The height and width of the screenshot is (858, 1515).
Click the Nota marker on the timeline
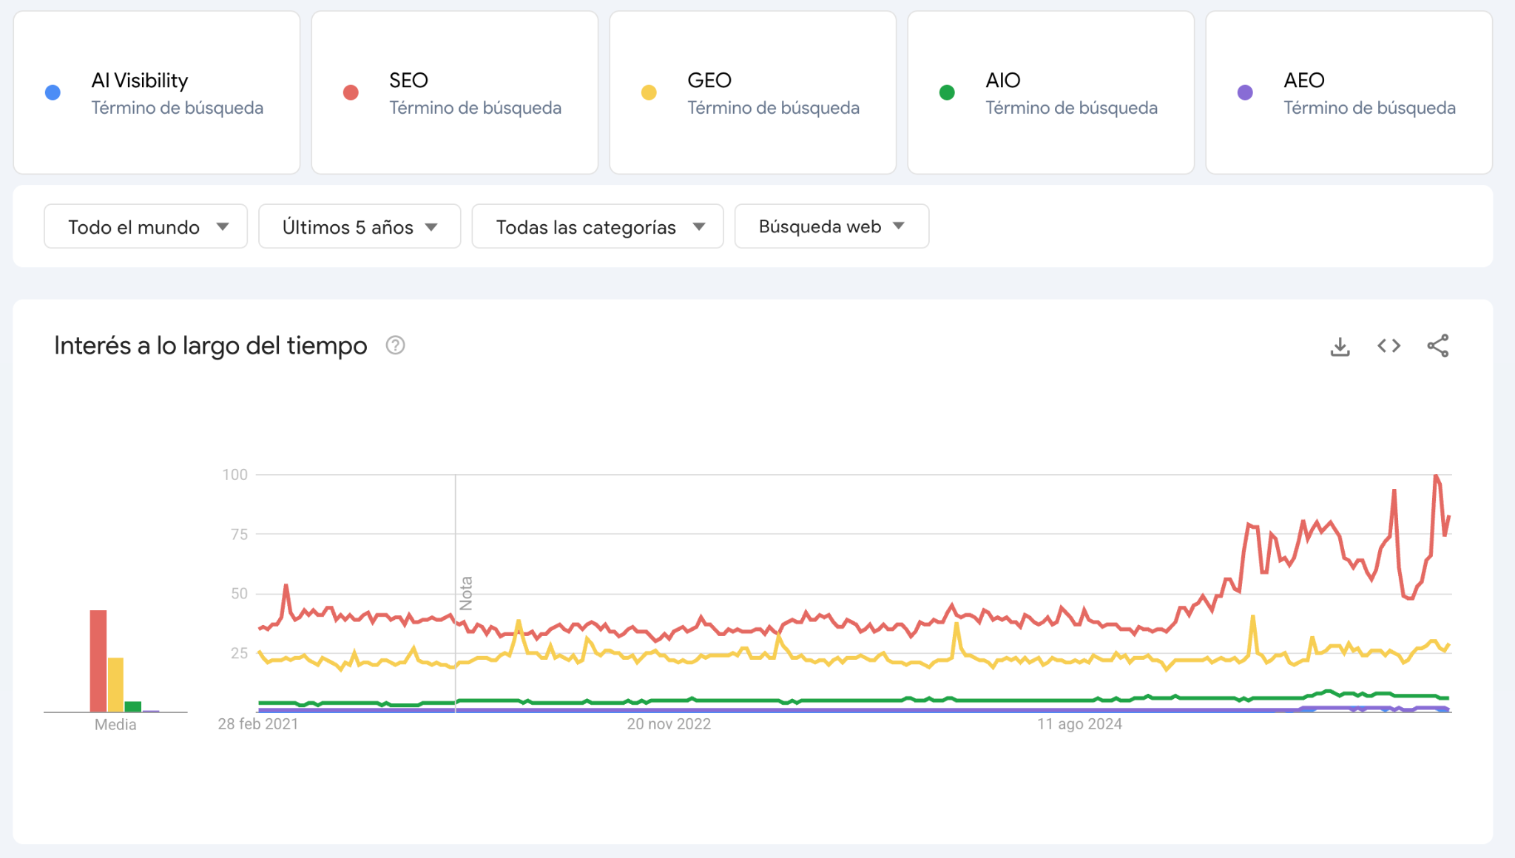tap(466, 592)
